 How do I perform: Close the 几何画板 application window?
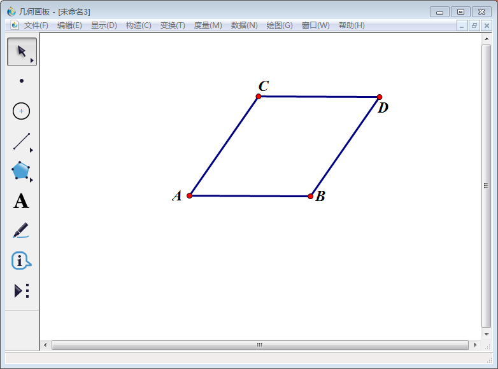coord(481,12)
